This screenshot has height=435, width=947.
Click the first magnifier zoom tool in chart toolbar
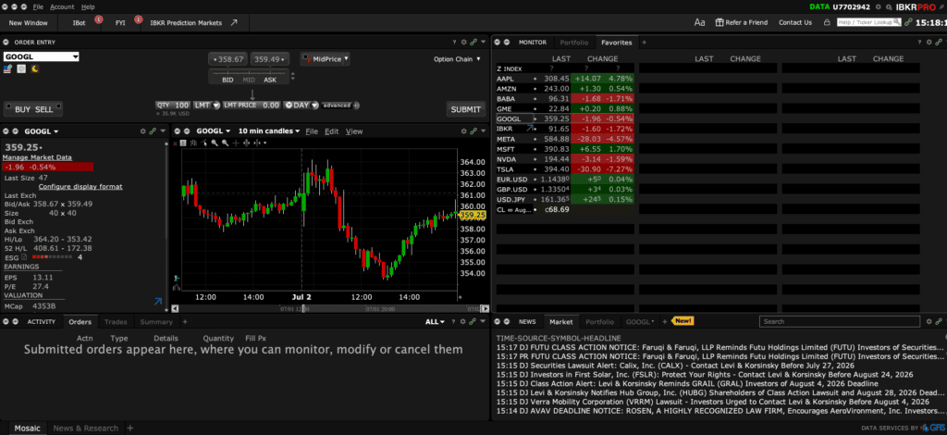[215, 143]
